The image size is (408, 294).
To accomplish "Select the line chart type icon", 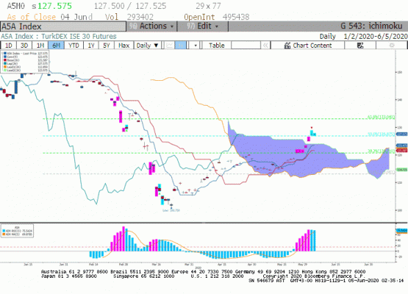I will pyautogui.click(x=169, y=46).
